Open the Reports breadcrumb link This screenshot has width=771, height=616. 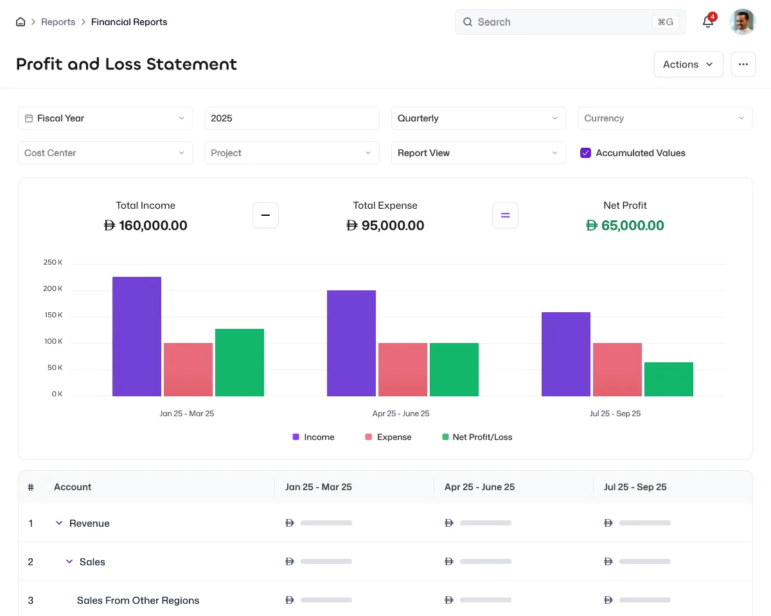coord(58,22)
